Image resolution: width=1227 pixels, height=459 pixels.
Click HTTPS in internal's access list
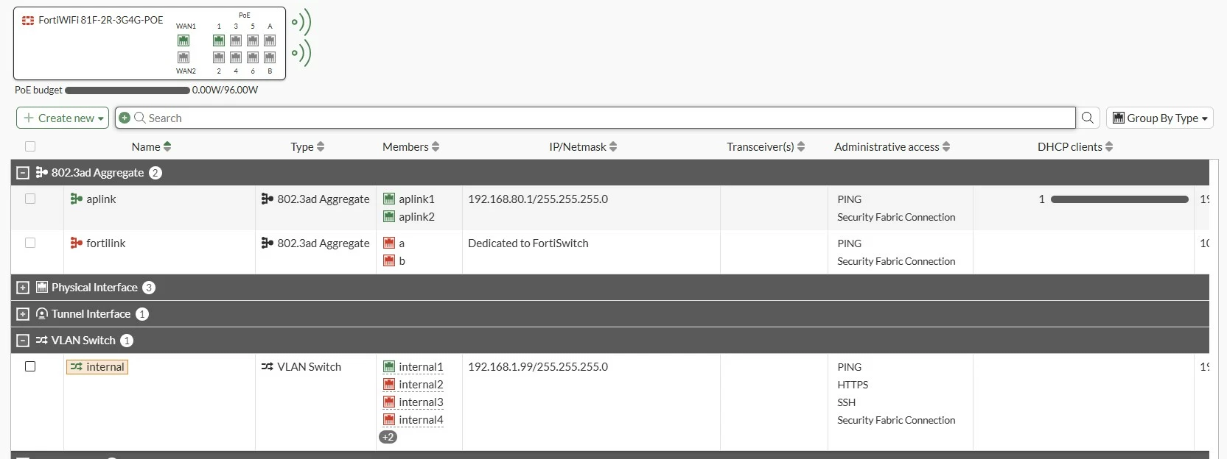coord(853,385)
